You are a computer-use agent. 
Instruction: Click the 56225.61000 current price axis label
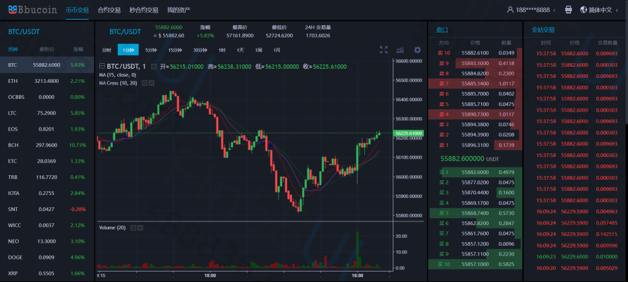(x=408, y=133)
